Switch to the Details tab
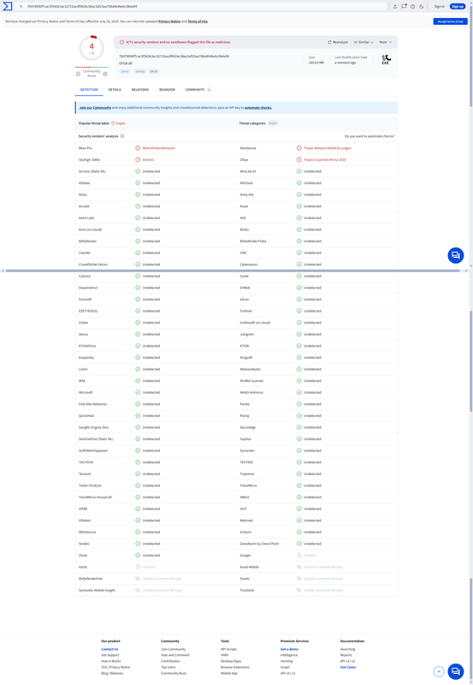Screen dimensions: 473x685 [x=115, y=90]
